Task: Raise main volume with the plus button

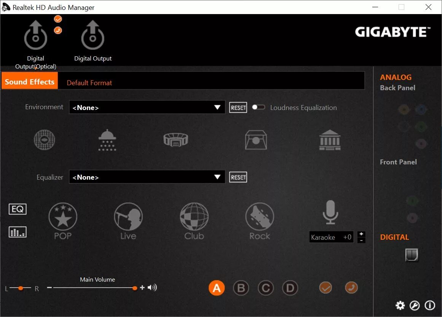Action: (142, 287)
